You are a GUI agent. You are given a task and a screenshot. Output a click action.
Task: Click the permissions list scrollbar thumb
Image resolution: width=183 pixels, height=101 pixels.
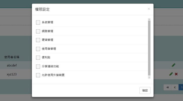pos(149,47)
